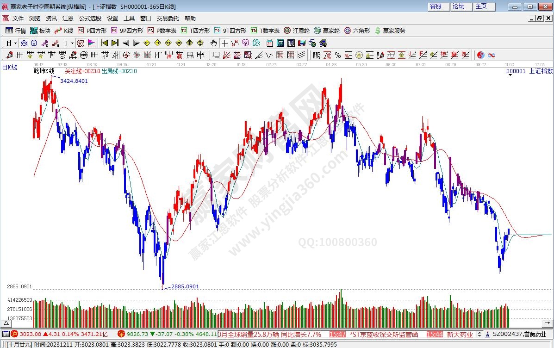
Task: Toggle the 乾坤K线 flag indicator button
Action: [91, 43]
